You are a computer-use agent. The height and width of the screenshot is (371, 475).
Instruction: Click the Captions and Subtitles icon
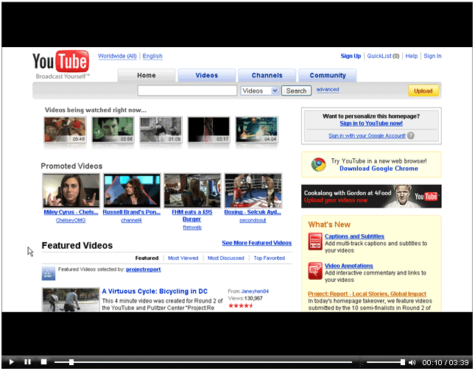click(315, 241)
